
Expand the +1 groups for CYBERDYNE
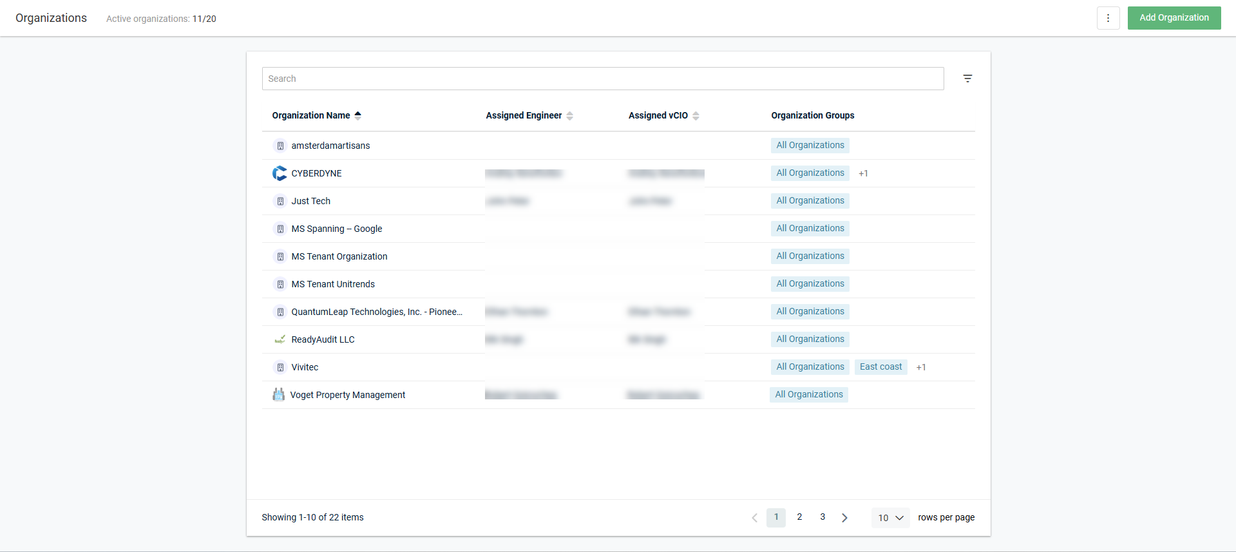point(863,173)
